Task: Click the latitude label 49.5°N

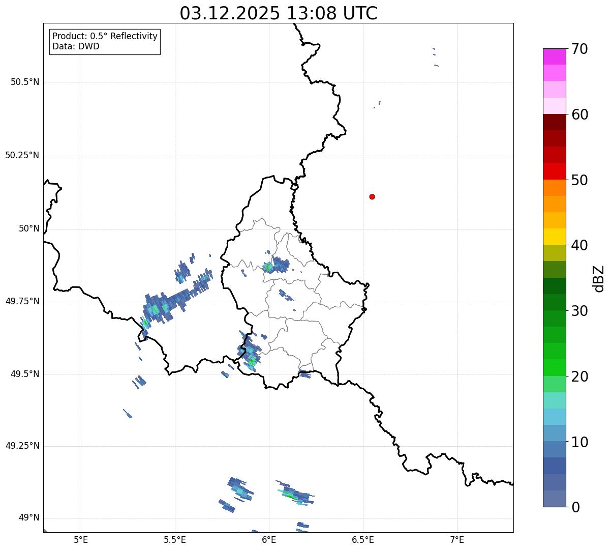Action: click(x=25, y=374)
